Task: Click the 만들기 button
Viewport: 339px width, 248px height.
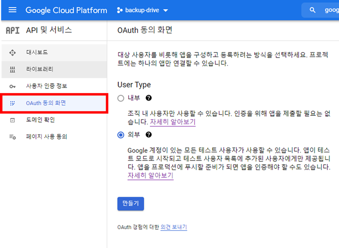Action: coord(131,203)
